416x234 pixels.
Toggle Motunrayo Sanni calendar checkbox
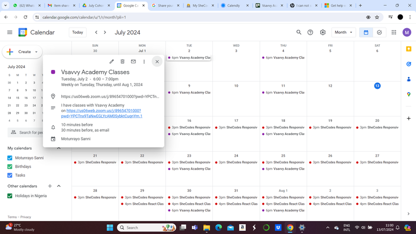click(10, 158)
